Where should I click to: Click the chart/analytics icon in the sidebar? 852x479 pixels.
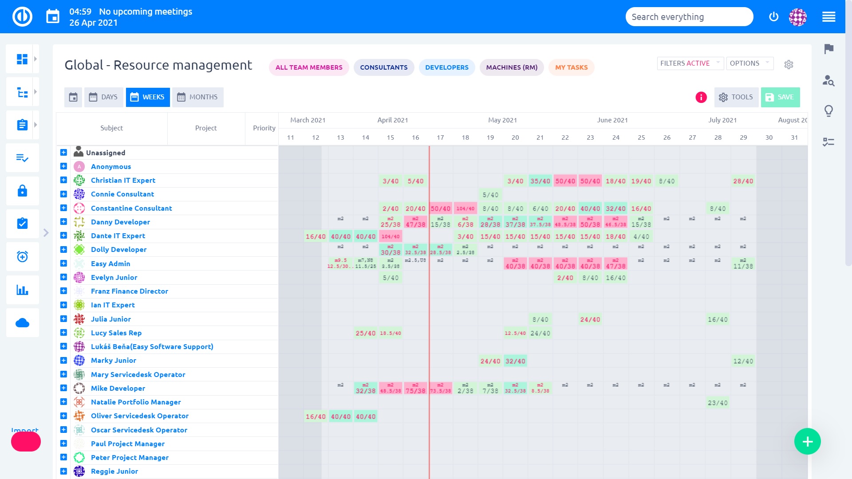[22, 290]
